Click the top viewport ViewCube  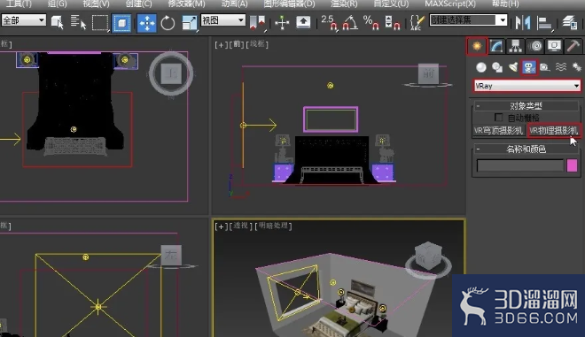[171, 73]
